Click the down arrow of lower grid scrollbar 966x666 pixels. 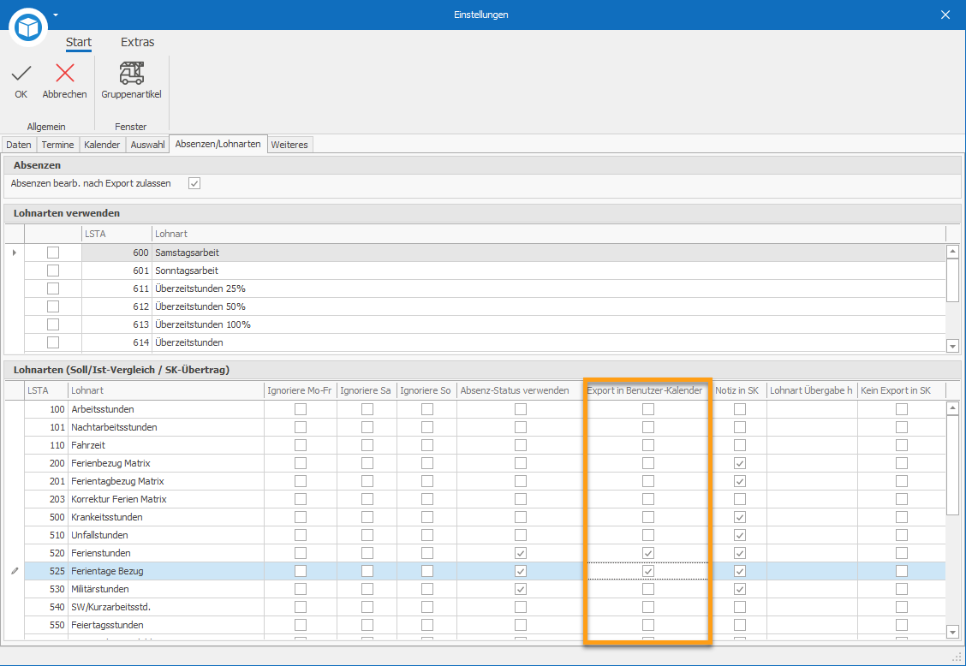(952, 632)
